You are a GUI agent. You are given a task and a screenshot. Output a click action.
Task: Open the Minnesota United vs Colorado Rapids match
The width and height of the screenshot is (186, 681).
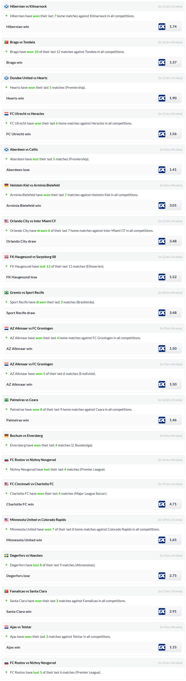point(38,520)
